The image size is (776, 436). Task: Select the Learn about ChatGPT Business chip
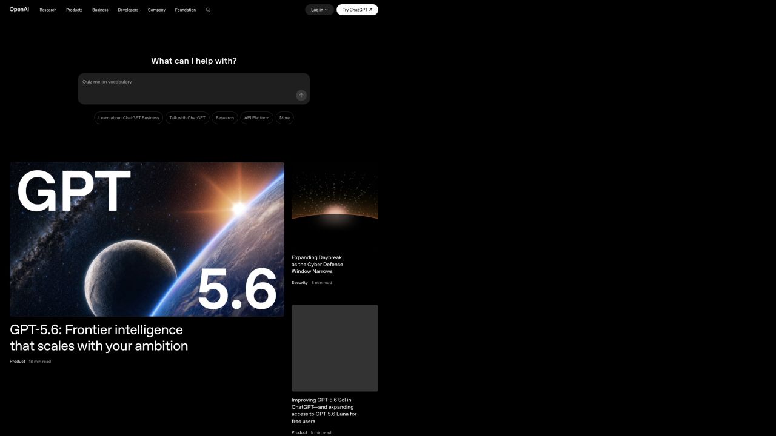click(129, 118)
